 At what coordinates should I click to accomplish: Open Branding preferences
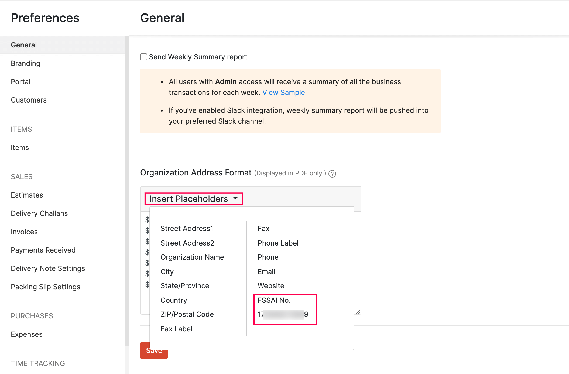[x=25, y=63]
